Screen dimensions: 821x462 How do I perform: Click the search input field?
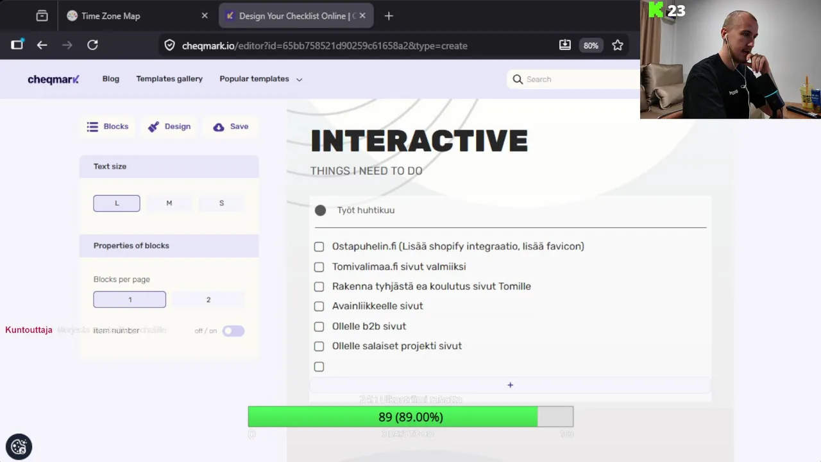click(573, 79)
